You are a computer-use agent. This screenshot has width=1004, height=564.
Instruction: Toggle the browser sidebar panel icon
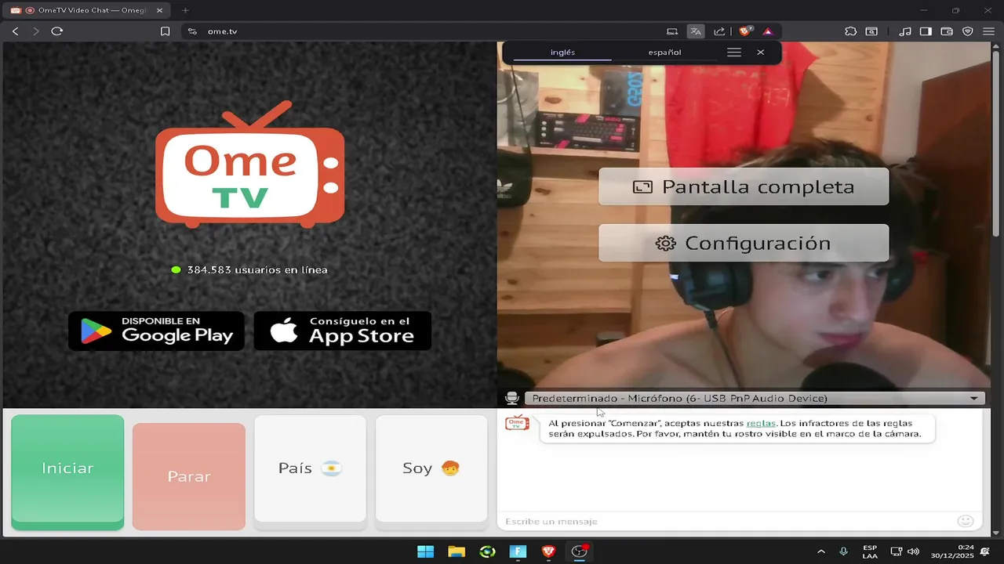[926, 31]
